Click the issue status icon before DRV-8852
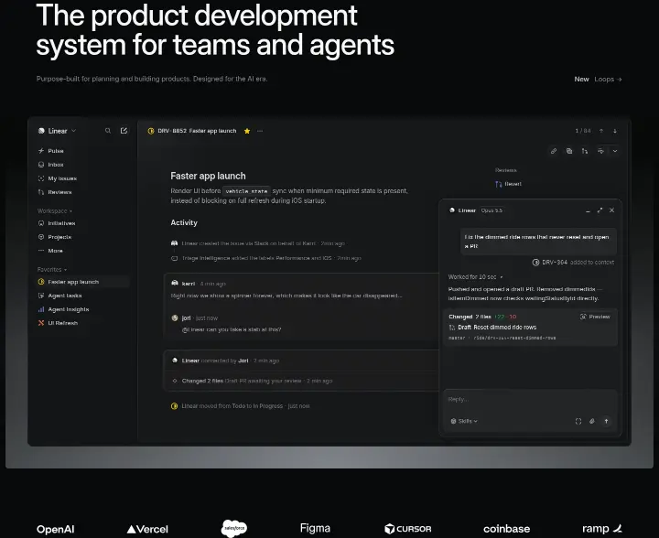 pos(151,131)
